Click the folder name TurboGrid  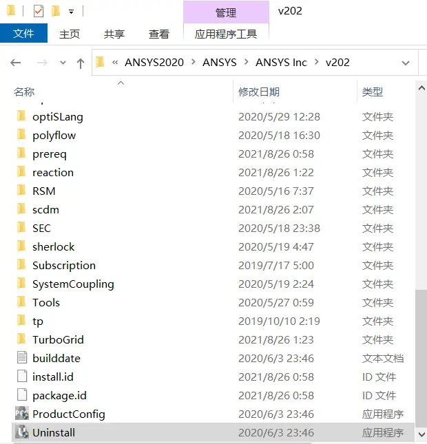coord(58,340)
